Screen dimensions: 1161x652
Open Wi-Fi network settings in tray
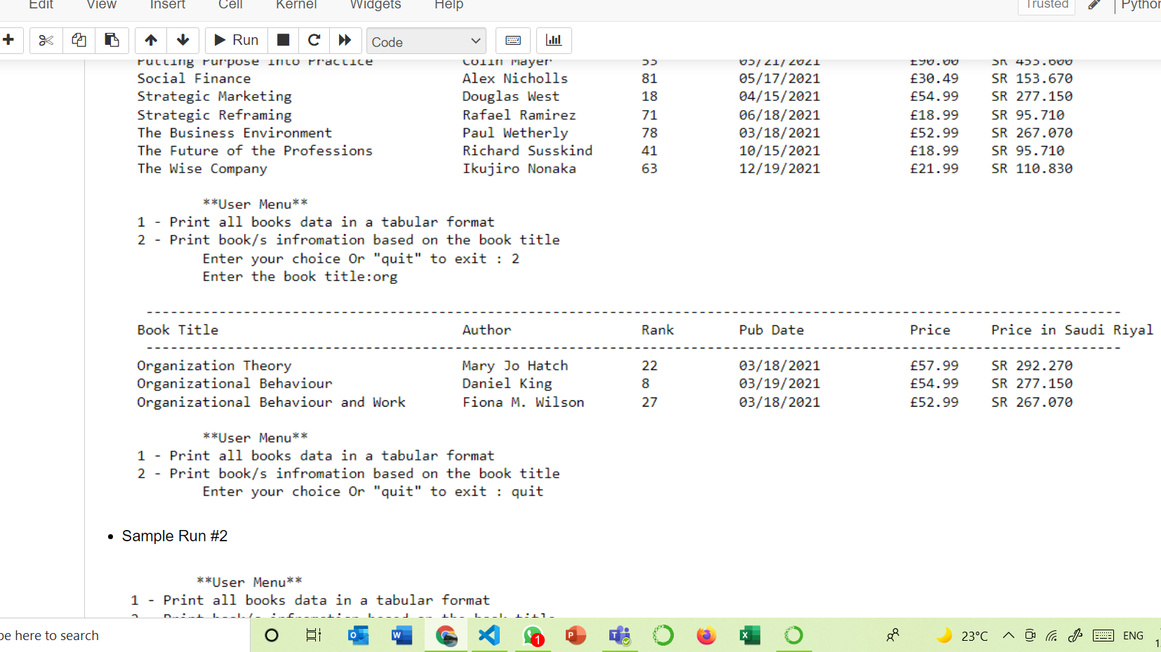1051,635
